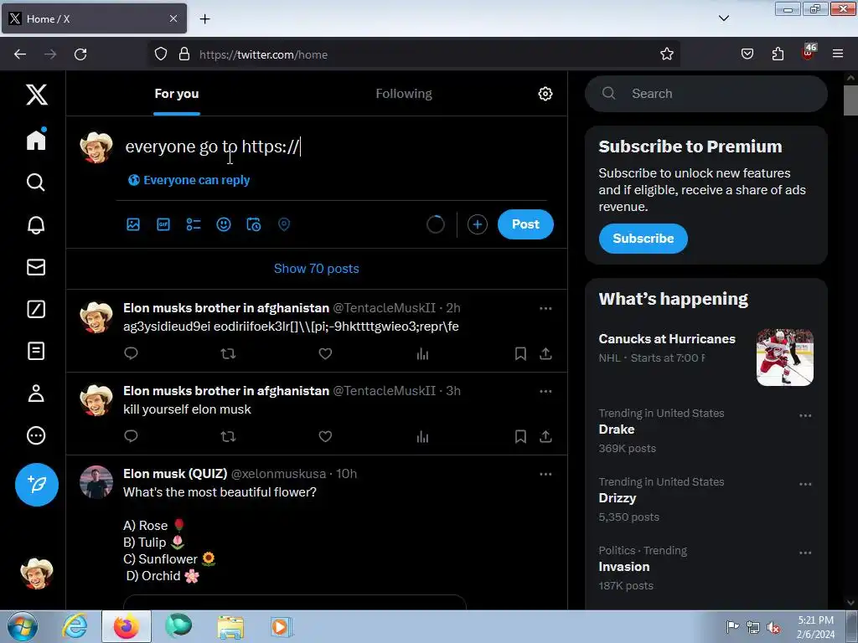Viewport: 858px width, 643px height.
Task: Add a GIF to the post
Action: pyautogui.click(x=163, y=224)
